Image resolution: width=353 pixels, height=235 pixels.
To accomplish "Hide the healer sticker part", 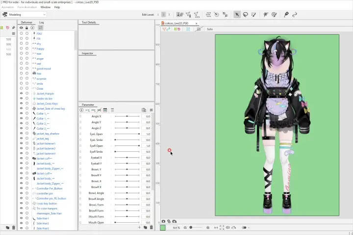I will point(21,98).
